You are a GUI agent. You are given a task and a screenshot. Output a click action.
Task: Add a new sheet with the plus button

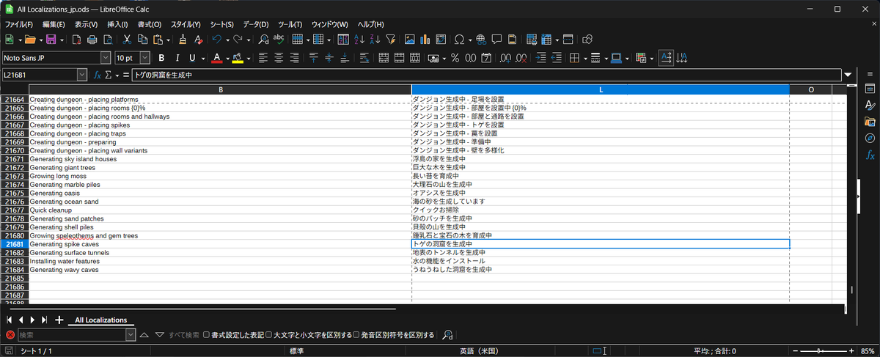click(59, 320)
